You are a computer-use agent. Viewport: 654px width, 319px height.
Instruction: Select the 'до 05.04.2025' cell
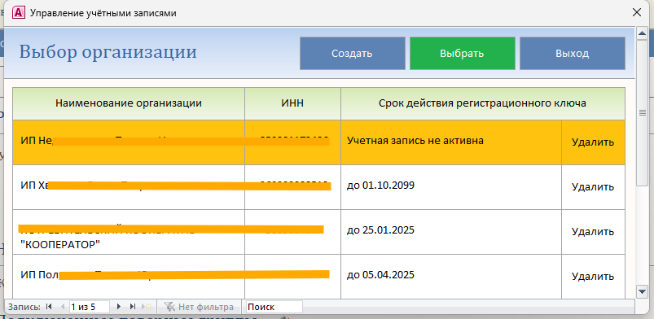click(451, 276)
